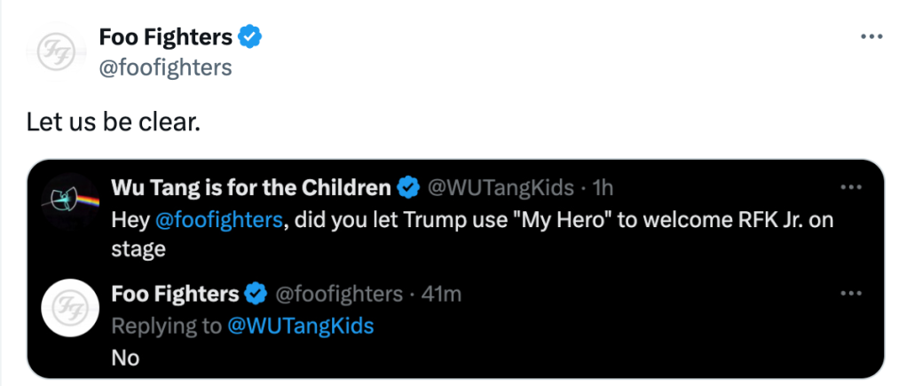Image resolution: width=907 pixels, height=386 pixels.
Task: Click Foo Fighters name in the quoted reply
Action: click(x=176, y=294)
